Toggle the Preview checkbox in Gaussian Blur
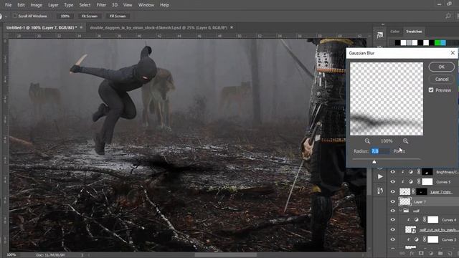 [431, 90]
